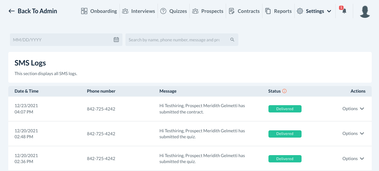Click the search magnifier icon

click(x=232, y=40)
